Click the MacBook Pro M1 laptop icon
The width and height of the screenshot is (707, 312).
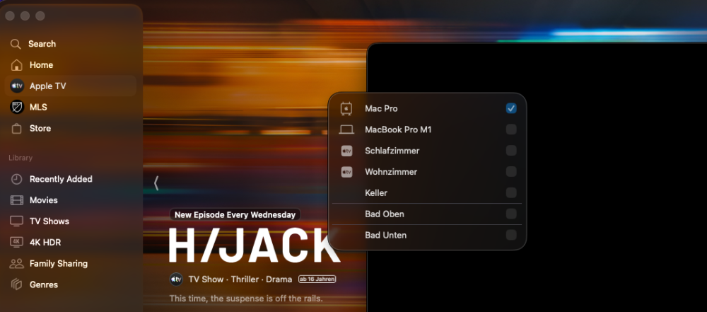click(346, 129)
